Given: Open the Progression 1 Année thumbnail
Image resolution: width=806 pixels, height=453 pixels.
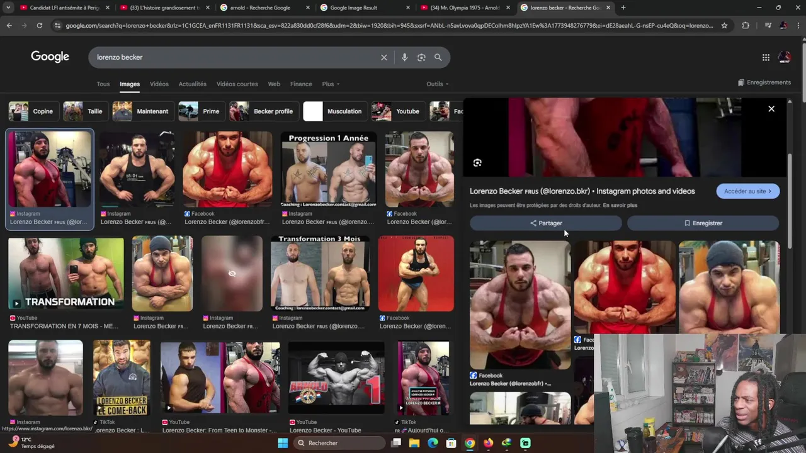Looking at the screenshot, I should point(328,169).
